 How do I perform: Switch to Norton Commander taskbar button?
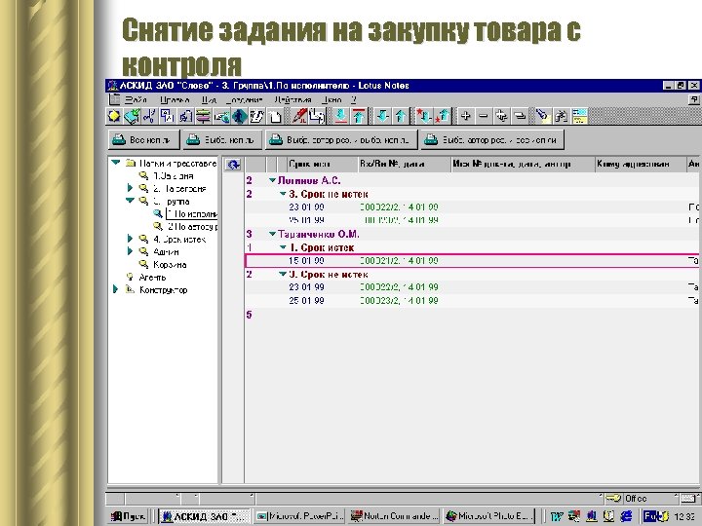[x=395, y=516]
